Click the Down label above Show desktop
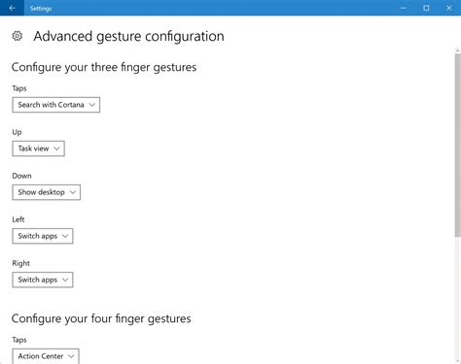 (21, 176)
